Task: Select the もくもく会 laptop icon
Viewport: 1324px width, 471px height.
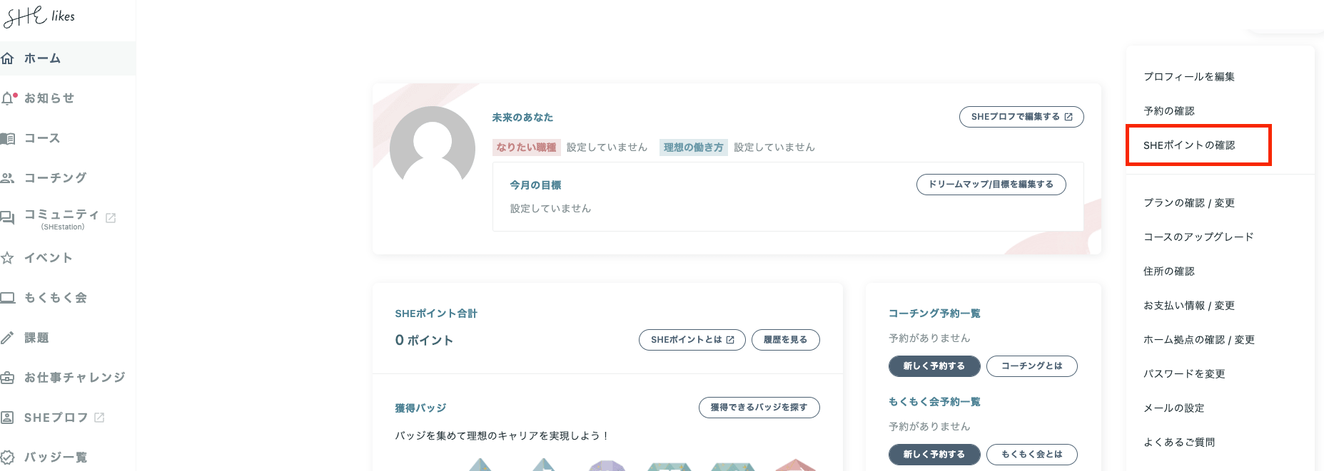Action: [x=8, y=298]
